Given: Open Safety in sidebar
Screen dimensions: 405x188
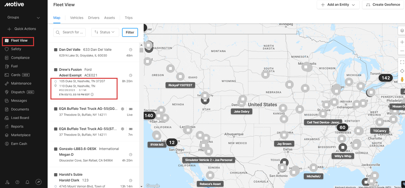Looking at the screenshot, I should point(13,49).
